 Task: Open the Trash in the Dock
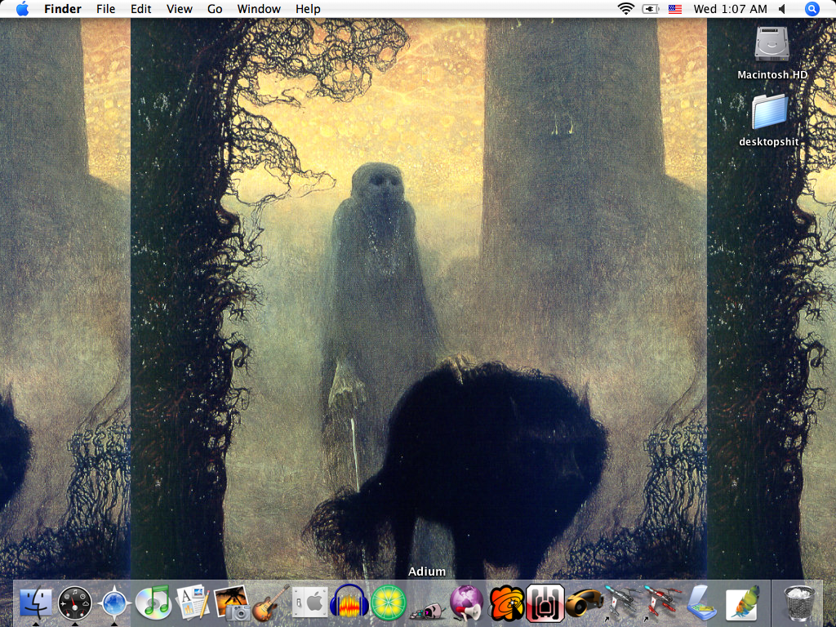point(799,603)
